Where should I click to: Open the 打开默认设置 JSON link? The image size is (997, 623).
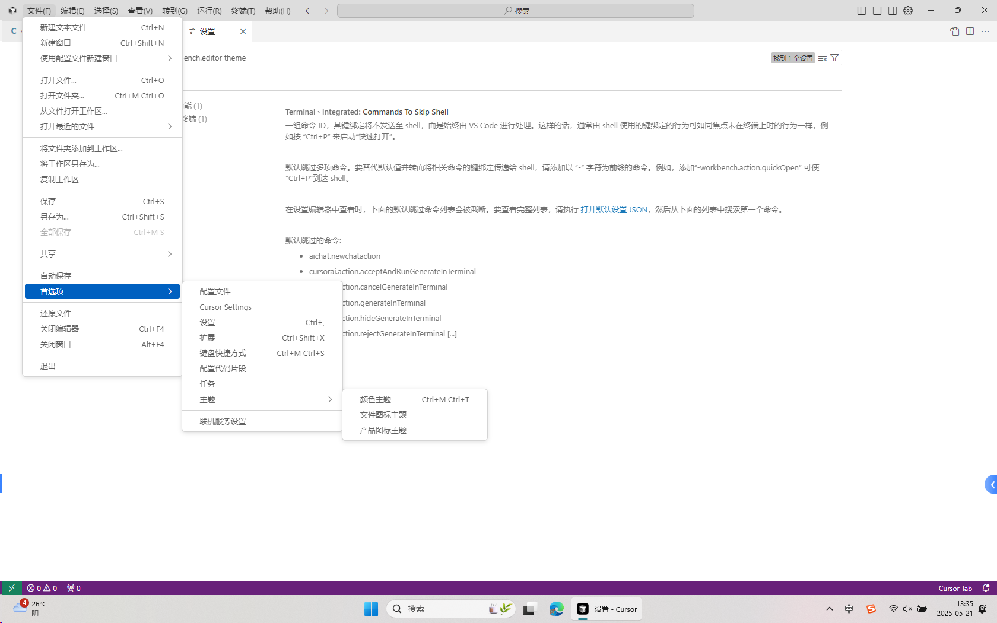pos(614,209)
